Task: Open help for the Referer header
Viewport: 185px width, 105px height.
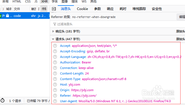Action: pos(55,96)
